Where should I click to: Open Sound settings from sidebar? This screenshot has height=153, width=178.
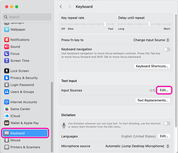coord(26,47)
